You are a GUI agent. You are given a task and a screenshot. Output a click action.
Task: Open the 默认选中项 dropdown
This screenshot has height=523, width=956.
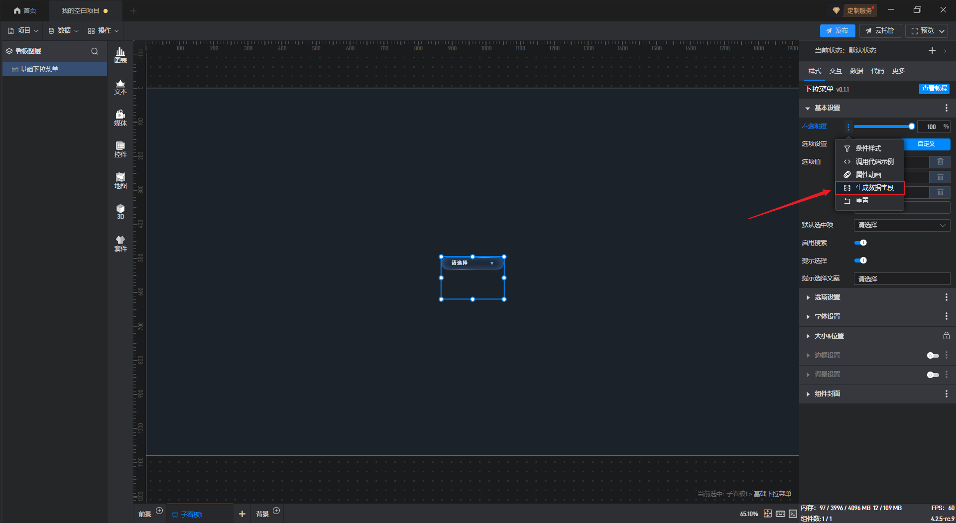click(x=902, y=225)
